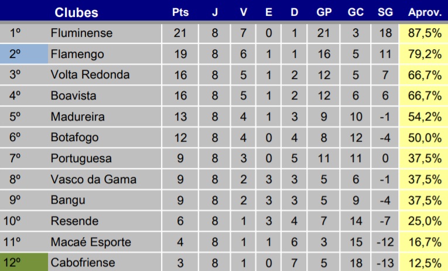This screenshot has height=271, width=448.
Task: Select the Aprov. column header
Action: tap(425, 12)
